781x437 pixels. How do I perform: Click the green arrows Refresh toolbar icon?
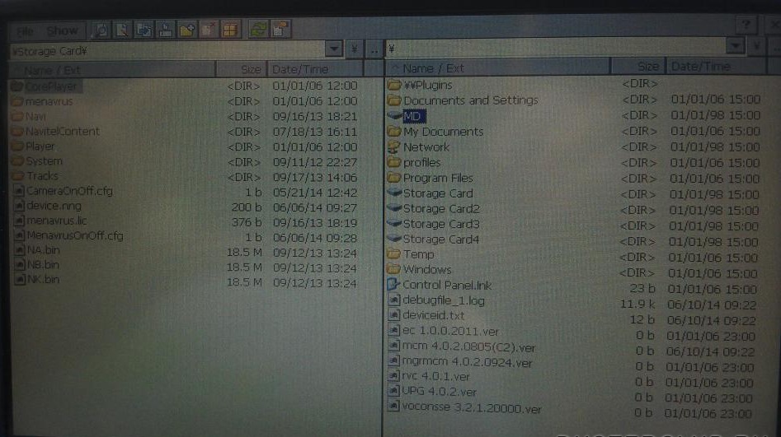(258, 30)
